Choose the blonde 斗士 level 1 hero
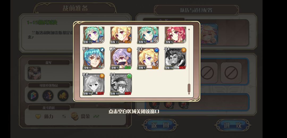Viewport: 287px width, 138px height. (148, 59)
